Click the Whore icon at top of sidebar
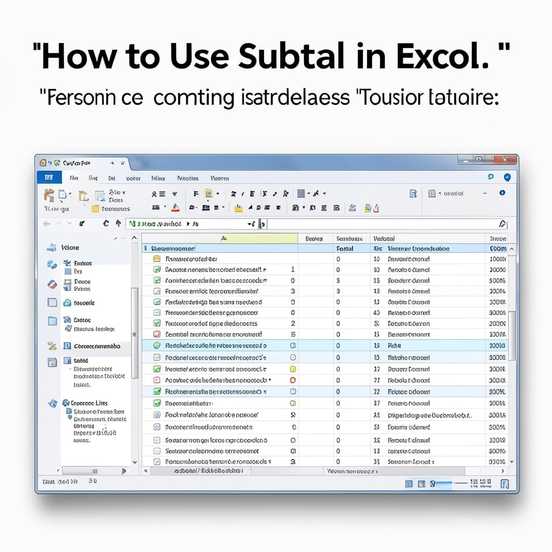Viewport: 552px width, 552px height. tap(52, 247)
